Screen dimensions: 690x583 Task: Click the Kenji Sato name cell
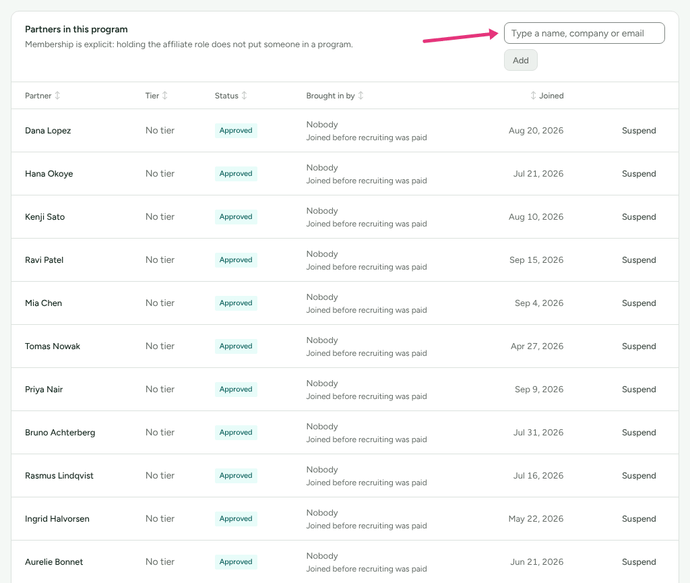pyautogui.click(x=45, y=217)
